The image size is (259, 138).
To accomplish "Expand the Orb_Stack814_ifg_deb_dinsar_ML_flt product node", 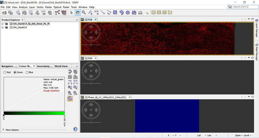I will [3, 24].
